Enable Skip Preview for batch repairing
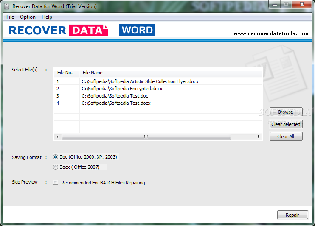 (x=56, y=182)
